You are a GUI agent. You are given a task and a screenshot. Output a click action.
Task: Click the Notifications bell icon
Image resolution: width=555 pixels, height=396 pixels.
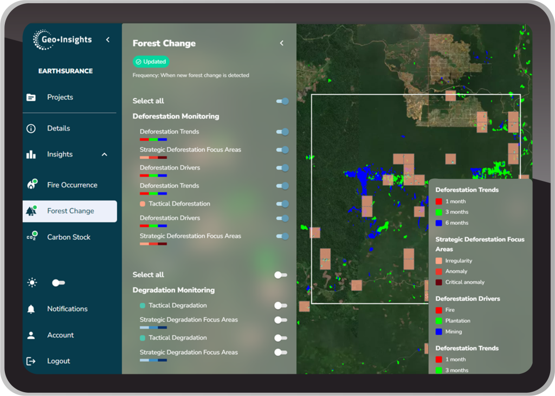(31, 309)
